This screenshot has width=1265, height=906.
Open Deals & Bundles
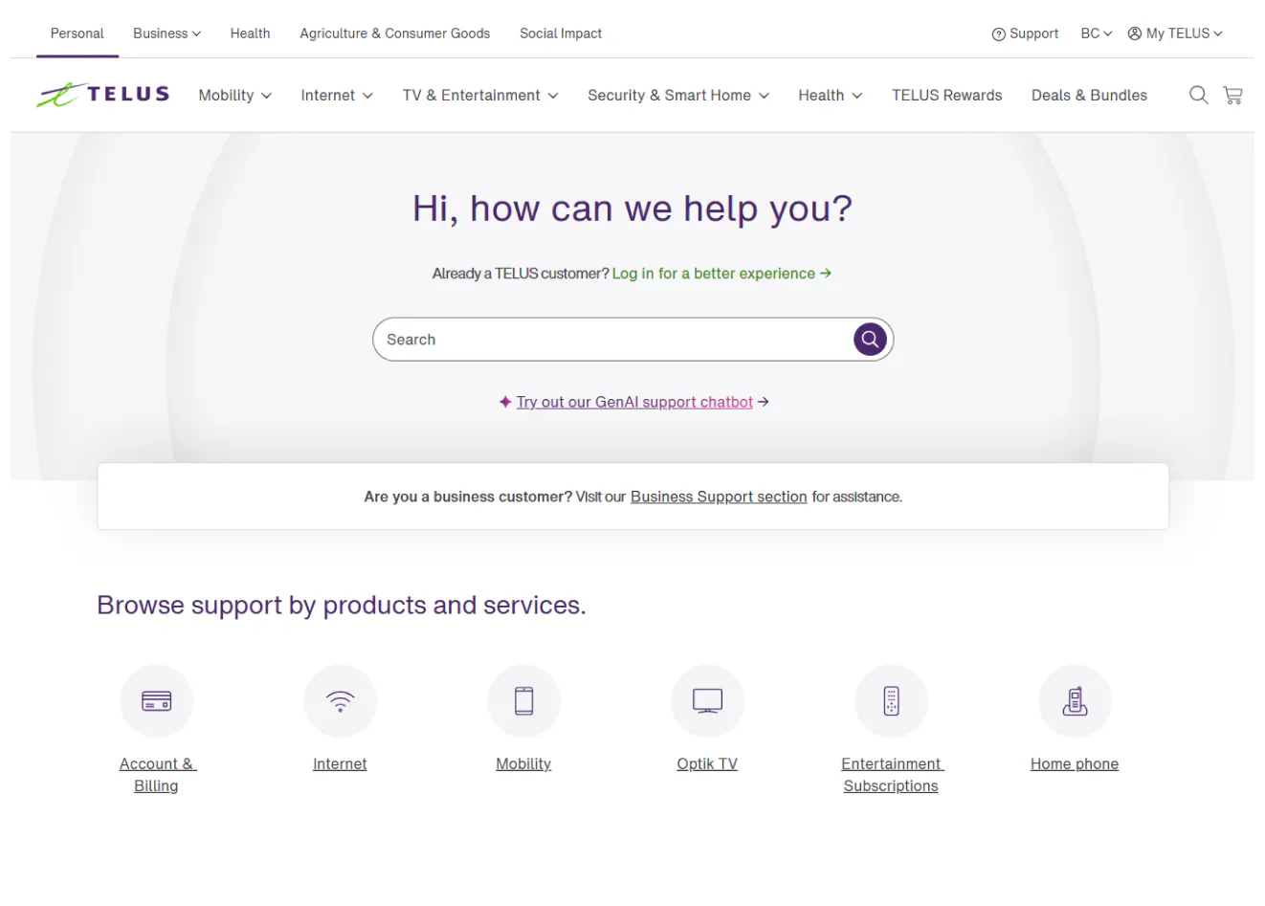click(x=1089, y=96)
